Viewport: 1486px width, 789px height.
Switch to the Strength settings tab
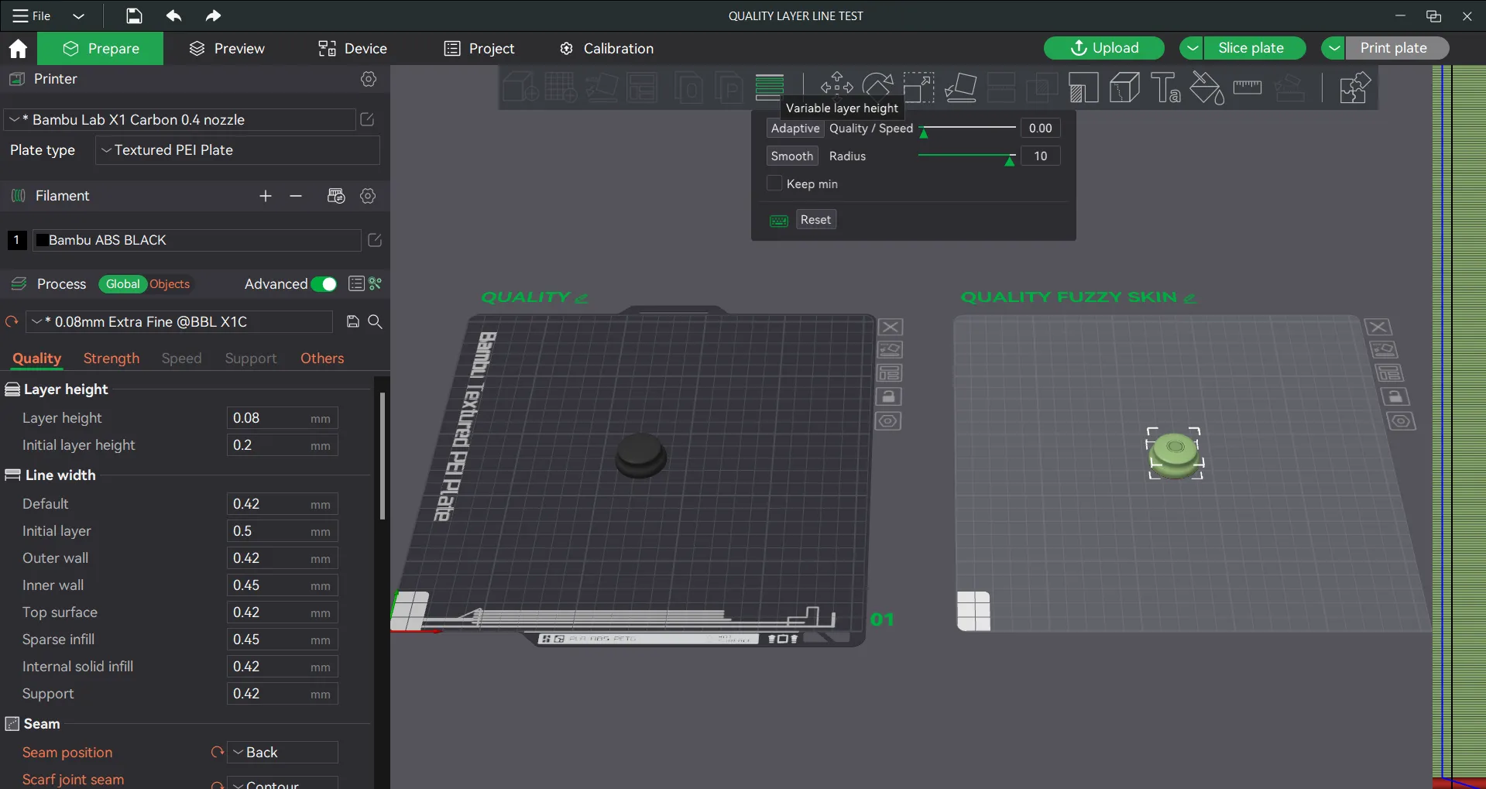112,358
